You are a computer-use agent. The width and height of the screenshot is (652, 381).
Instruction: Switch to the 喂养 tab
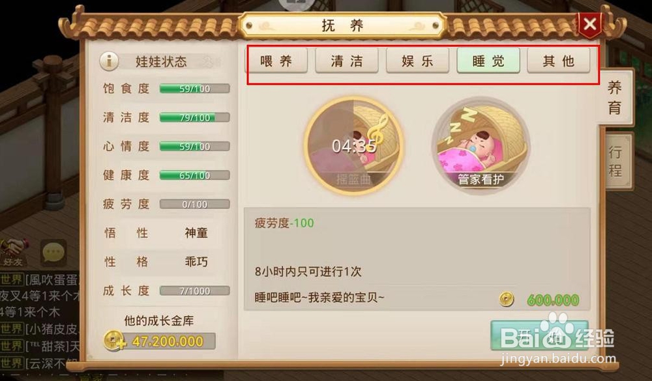click(276, 61)
